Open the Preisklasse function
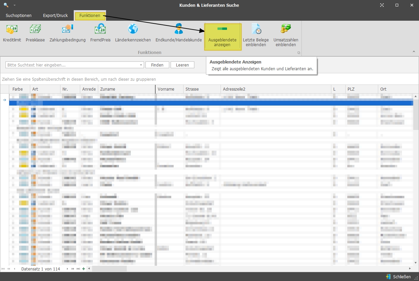 click(x=35, y=33)
